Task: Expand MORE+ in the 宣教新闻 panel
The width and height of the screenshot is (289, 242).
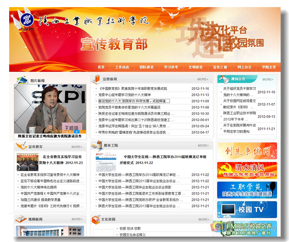Action: click(203, 79)
